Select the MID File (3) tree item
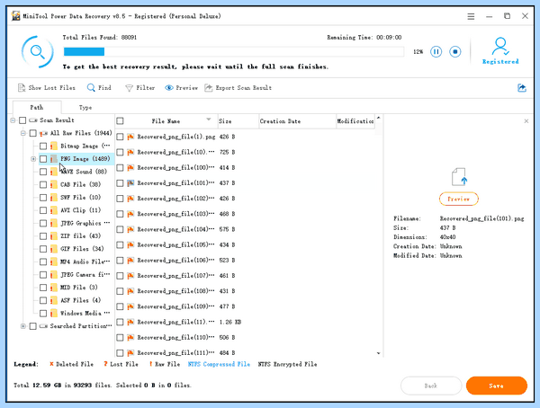 pyautogui.click(x=79, y=288)
